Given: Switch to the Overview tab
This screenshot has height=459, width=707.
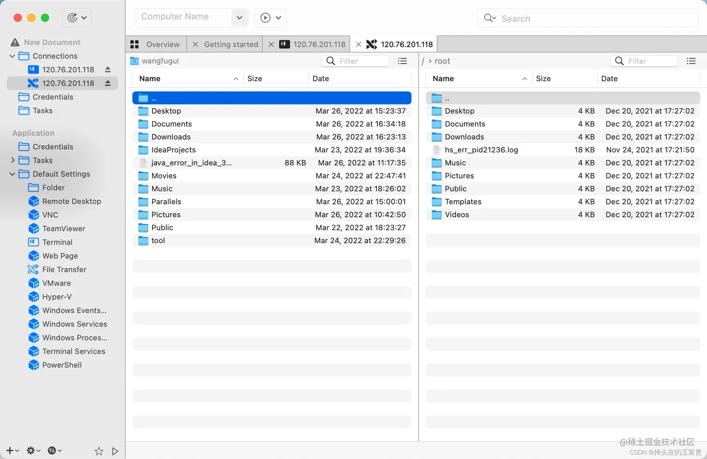Looking at the screenshot, I should pos(156,44).
